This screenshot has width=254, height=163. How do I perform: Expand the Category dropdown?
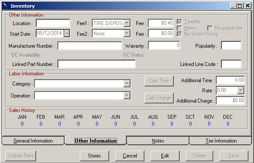point(127,83)
